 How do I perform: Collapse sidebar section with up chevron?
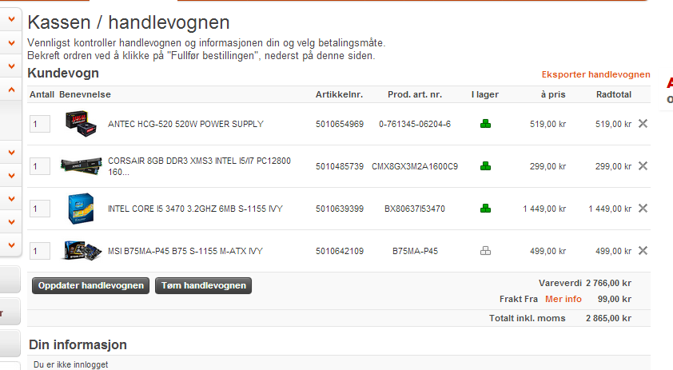coord(11,90)
